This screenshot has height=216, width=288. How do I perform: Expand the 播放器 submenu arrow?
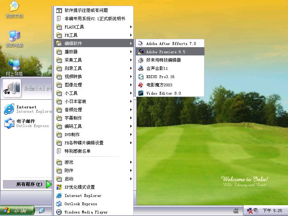point(131,51)
